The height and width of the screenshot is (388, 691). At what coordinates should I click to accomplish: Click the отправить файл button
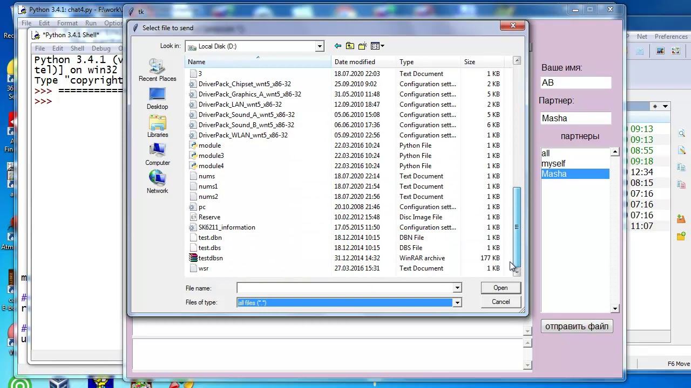pos(577,326)
